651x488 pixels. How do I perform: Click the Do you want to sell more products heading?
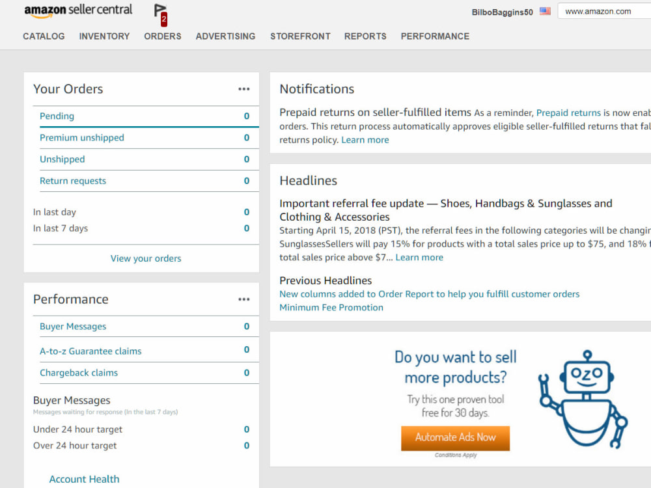(456, 367)
